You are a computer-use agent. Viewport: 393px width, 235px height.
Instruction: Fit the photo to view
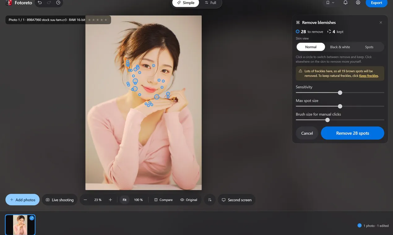pos(124,200)
